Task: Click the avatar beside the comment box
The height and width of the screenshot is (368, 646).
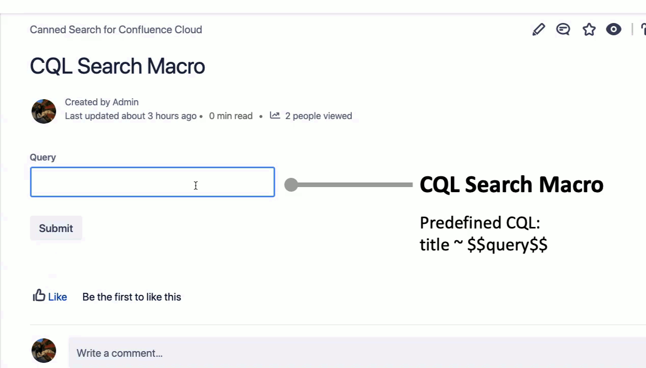Action: 44,351
